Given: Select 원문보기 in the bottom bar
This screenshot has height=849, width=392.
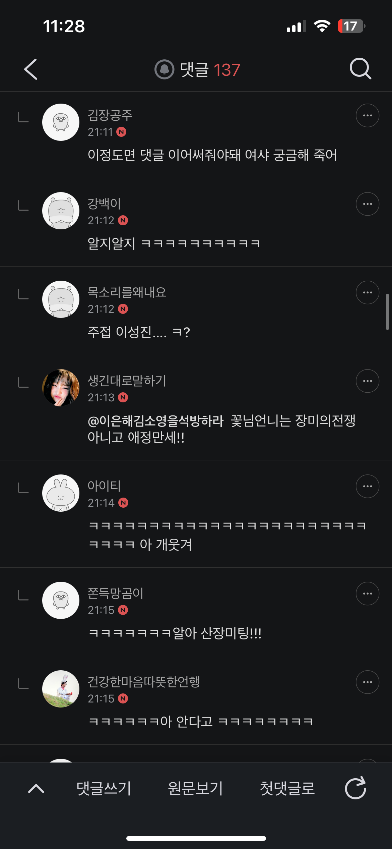Looking at the screenshot, I should [x=195, y=788].
